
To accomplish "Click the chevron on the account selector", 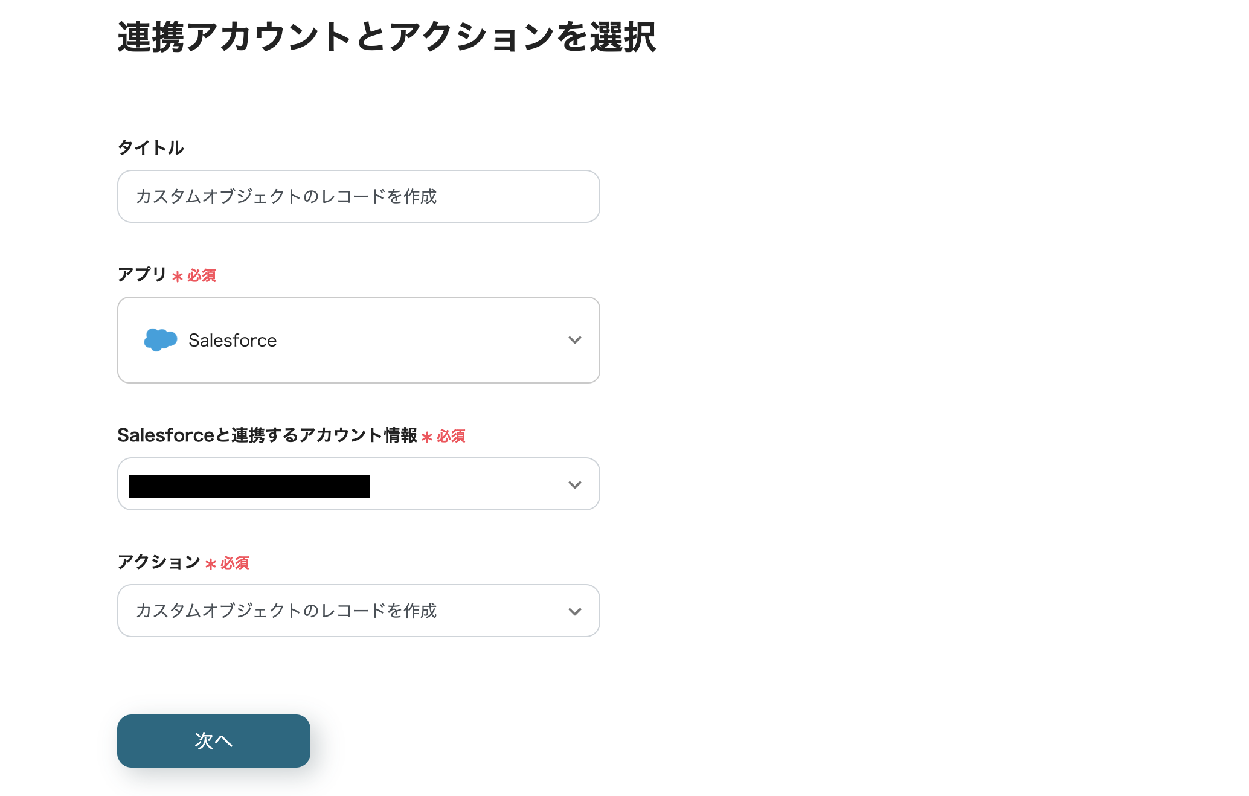I will coord(574,484).
